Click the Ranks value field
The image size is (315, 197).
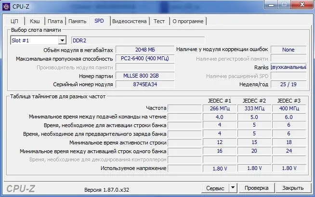pos(289,67)
